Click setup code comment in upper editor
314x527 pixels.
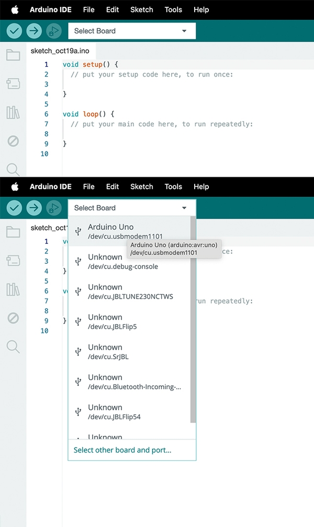point(152,74)
